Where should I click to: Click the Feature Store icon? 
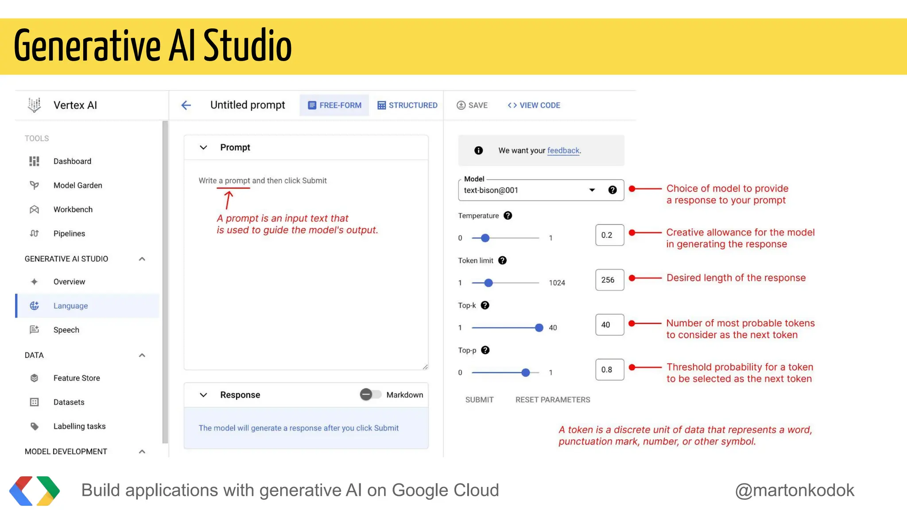(x=34, y=378)
